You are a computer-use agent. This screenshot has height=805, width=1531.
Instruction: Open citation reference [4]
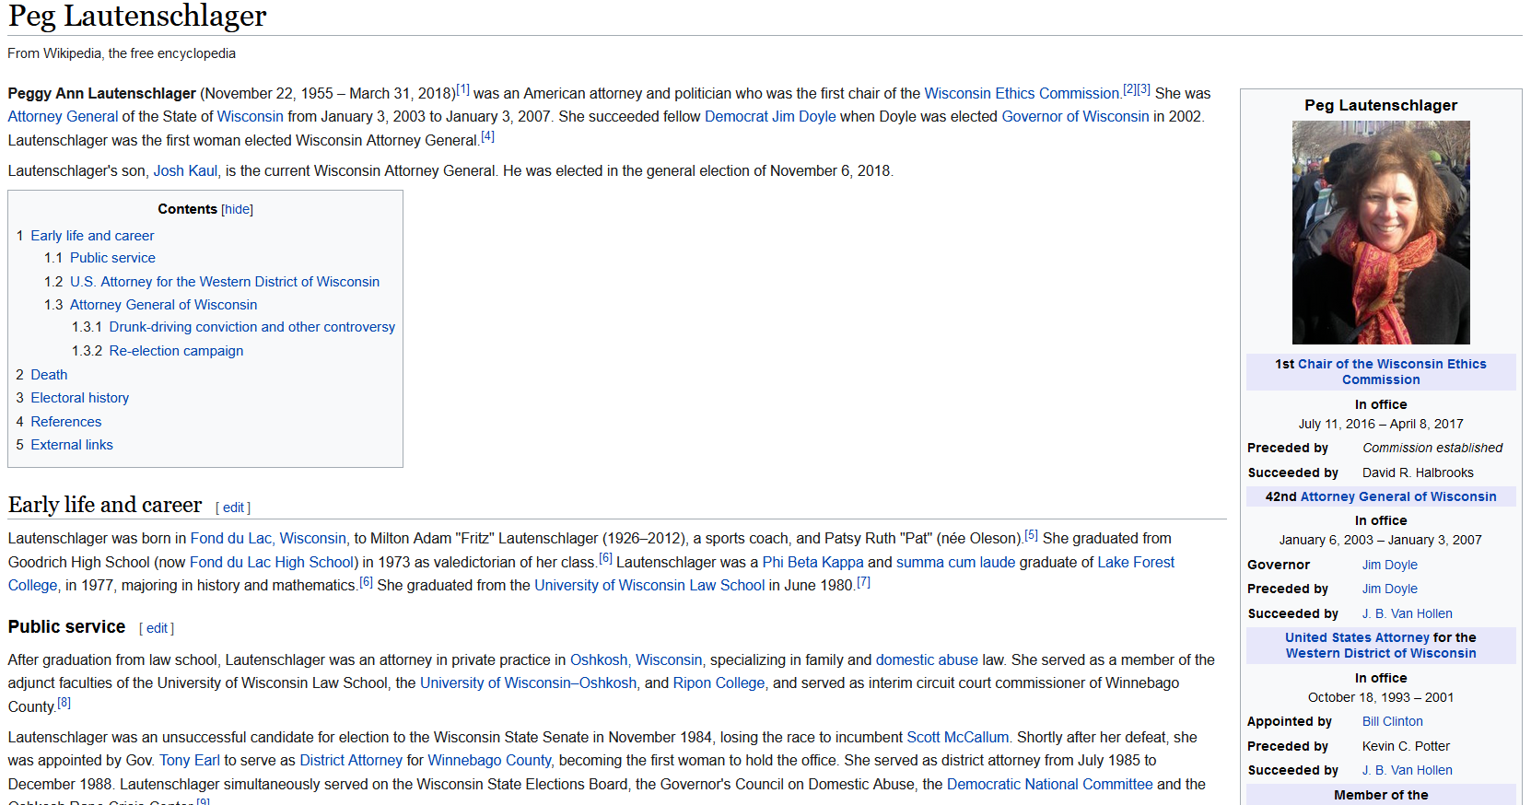(x=487, y=136)
